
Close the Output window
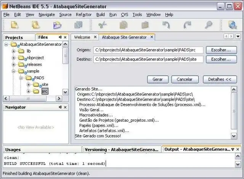click(238, 149)
